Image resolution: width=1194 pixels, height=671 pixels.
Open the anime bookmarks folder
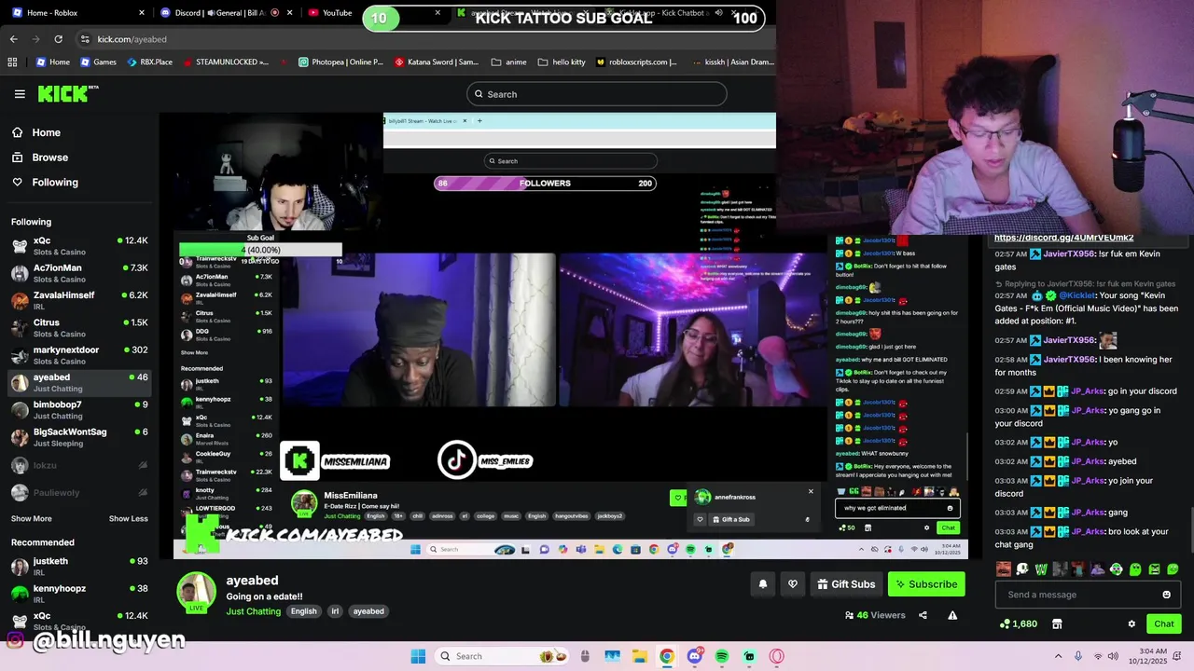pos(508,62)
